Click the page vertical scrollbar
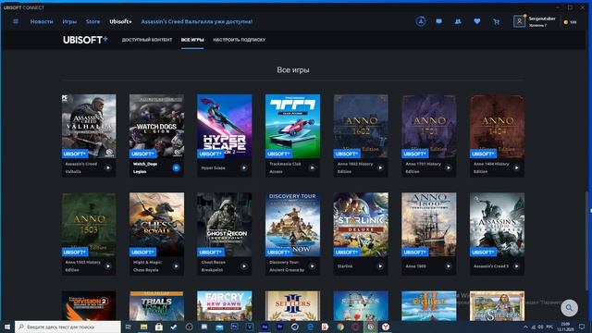Image resolution: width=592 pixels, height=333 pixels. [x=587, y=240]
